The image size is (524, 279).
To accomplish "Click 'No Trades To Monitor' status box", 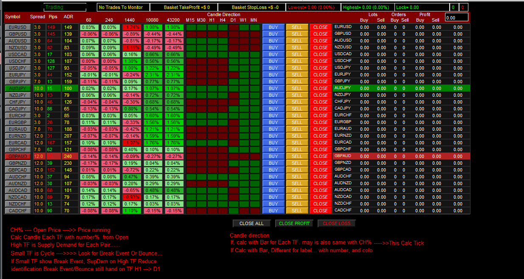I will point(124,7).
